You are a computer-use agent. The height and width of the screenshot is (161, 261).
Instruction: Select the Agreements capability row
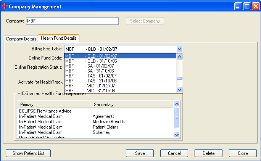[95, 116]
